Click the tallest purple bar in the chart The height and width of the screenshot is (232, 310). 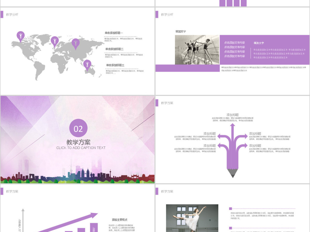[94, 227]
